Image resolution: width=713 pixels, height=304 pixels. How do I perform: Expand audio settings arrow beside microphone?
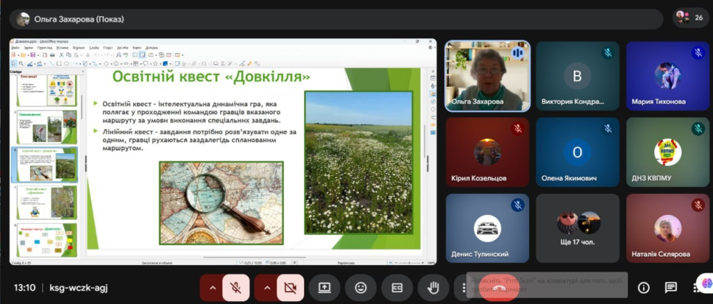point(212,287)
